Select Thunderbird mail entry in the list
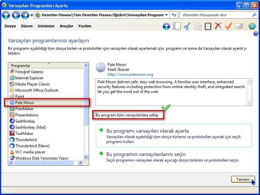The image size is (260, 195). point(46,140)
